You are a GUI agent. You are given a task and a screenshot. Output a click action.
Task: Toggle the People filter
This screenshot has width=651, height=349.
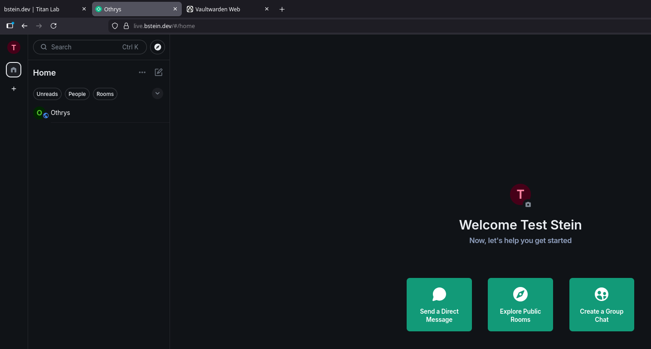[x=77, y=94]
